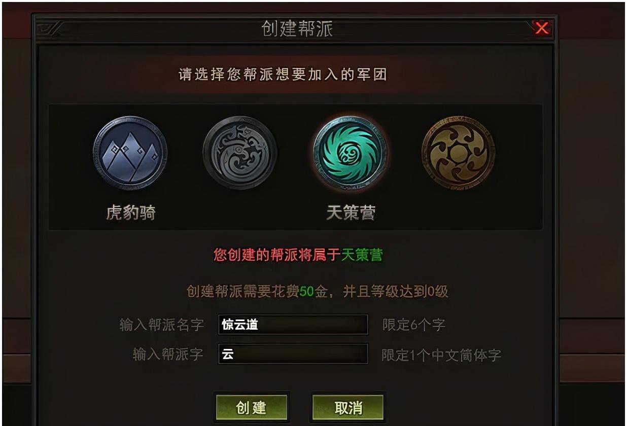Click the 输入帮派字 field label

click(x=168, y=354)
